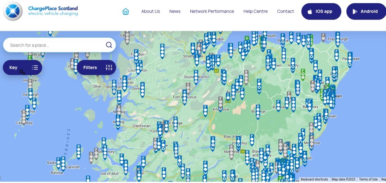The height and width of the screenshot is (183, 386).
Task: Click the 'Skye' island label on the map
Action: pos(97,87)
